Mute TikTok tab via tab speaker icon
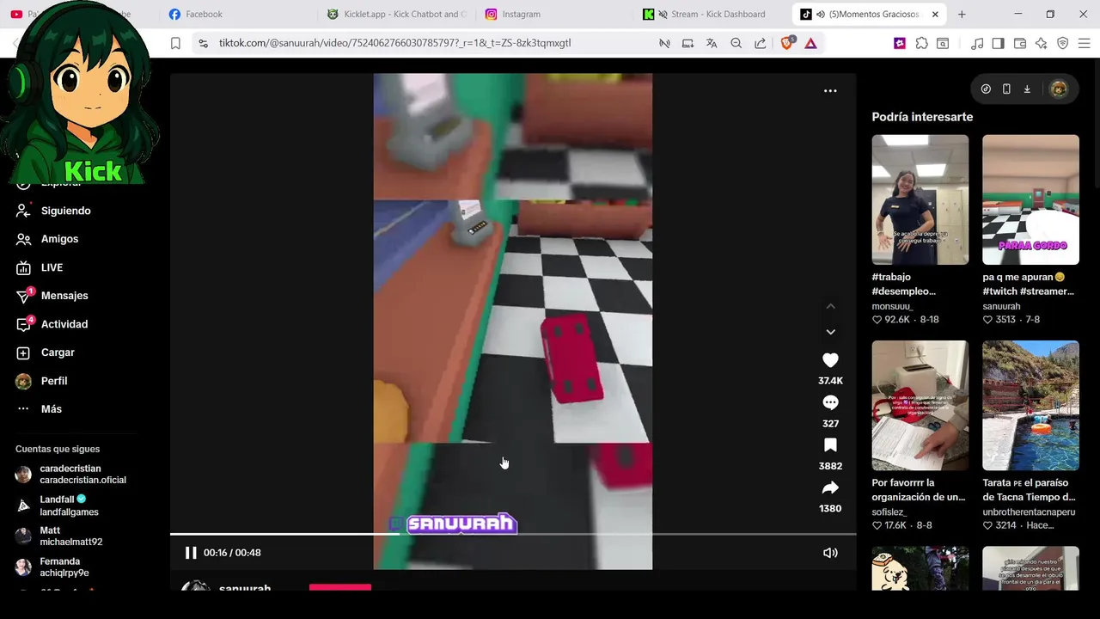 coord(821,15)
